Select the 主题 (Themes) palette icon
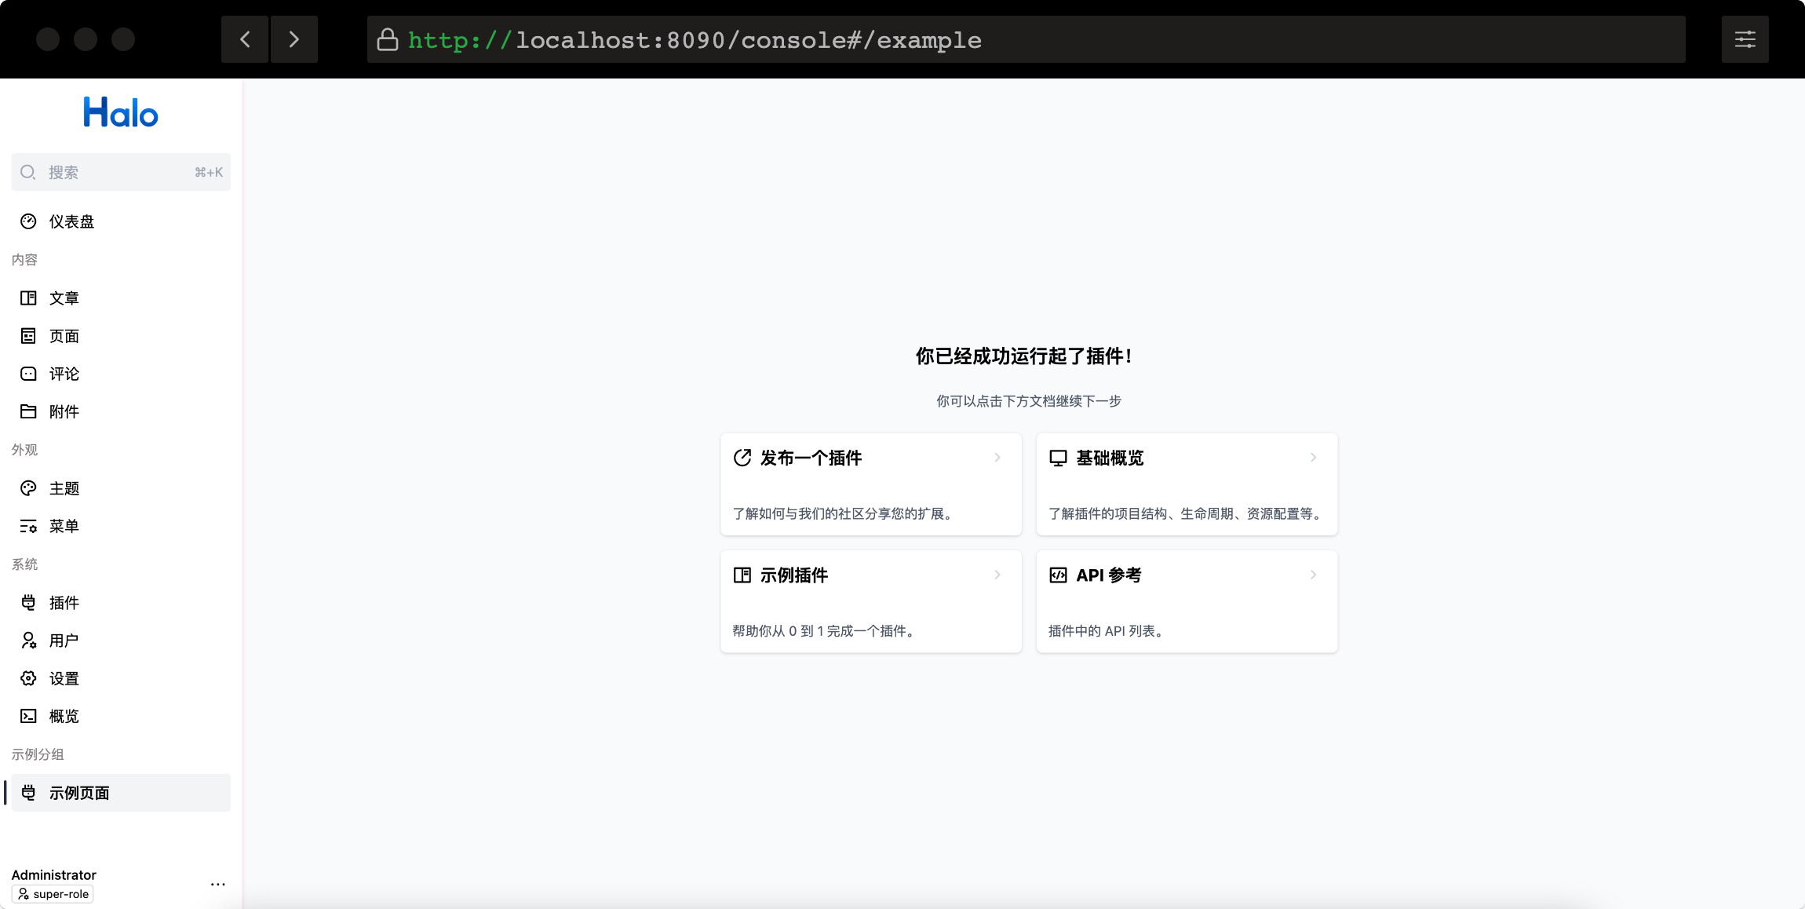Screen dimensions: 1805x909 (x=28, y=487)
